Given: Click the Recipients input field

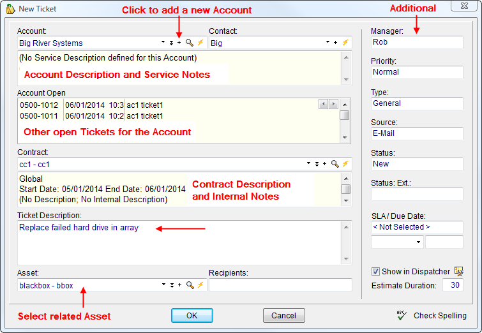Looking at the screenshot, I should pos(280,286).
